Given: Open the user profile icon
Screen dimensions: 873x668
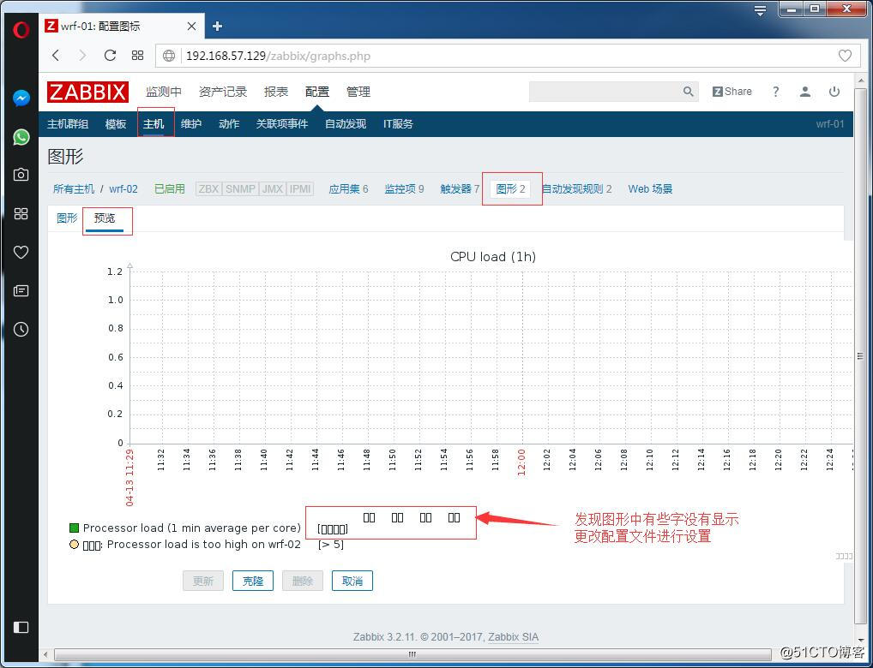Looking at the screenshot, I should pos(805,92).
